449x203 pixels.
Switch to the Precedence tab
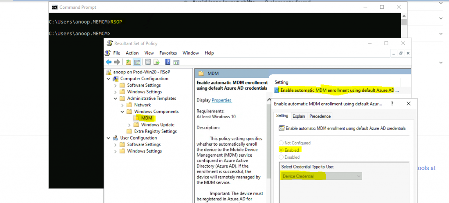(320, 116)
